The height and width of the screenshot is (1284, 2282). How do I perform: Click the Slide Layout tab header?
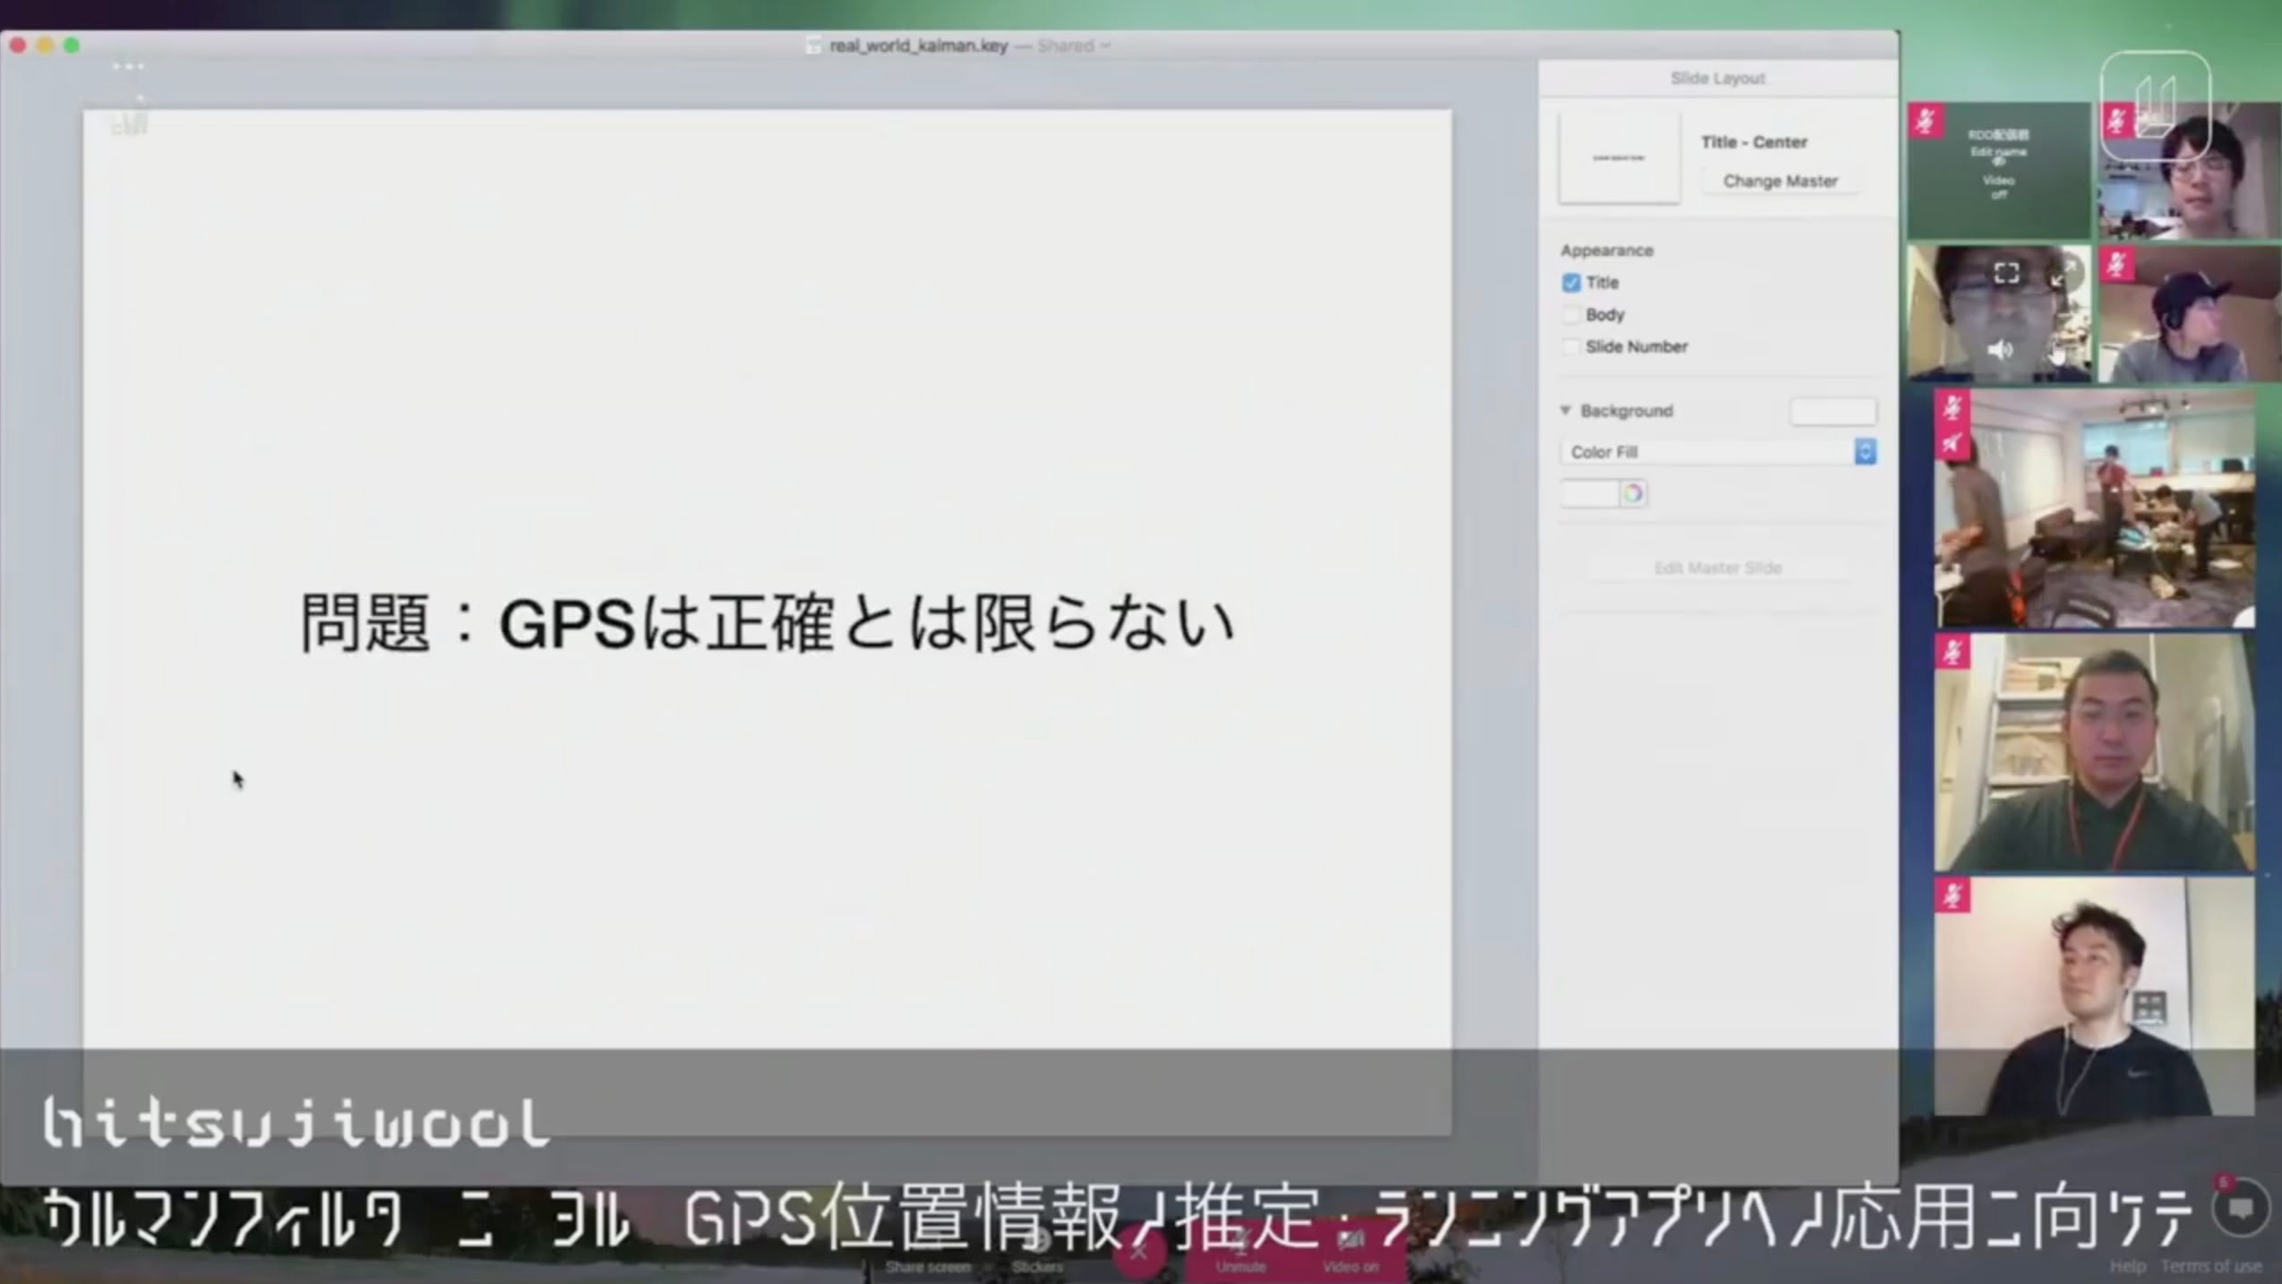pyautogui.click(x=1717, y=79)
